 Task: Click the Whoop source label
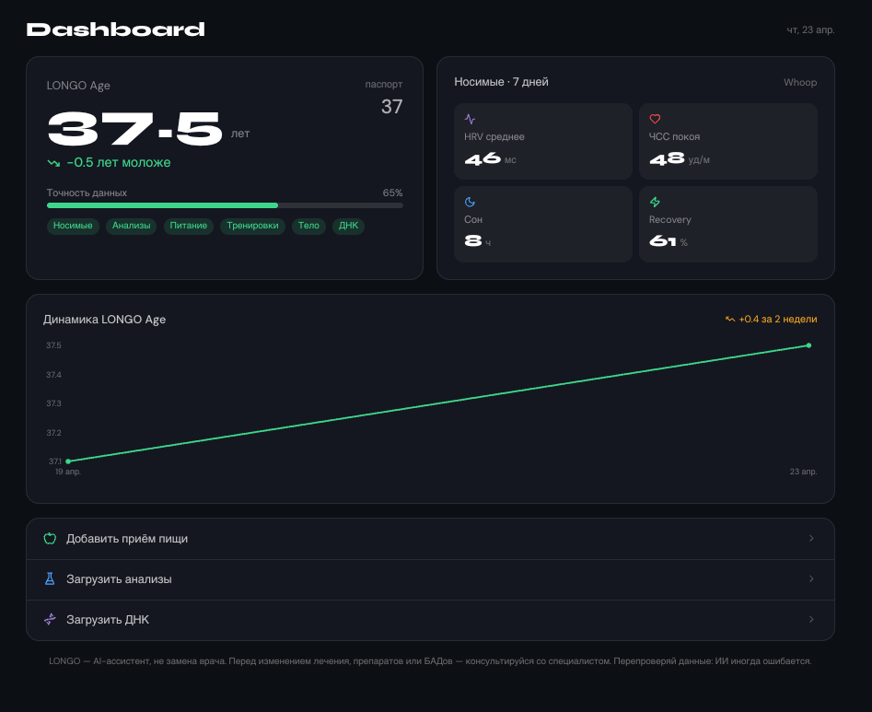click(800, 82)
